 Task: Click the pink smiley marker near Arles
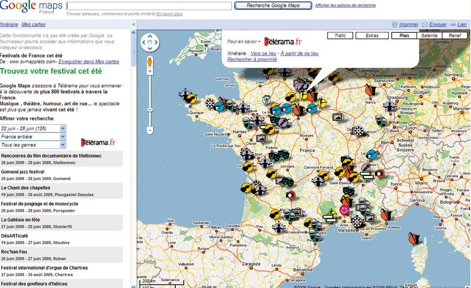point(344,209)
